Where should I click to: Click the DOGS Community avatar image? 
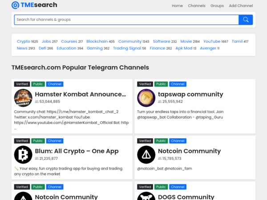pos(146,196)
